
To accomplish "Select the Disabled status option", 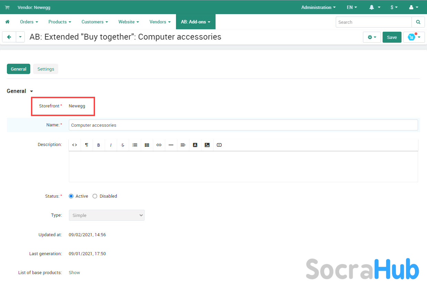I will coord(95,196).
